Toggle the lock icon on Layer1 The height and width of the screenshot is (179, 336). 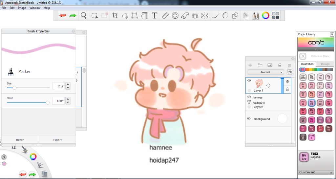287,89
